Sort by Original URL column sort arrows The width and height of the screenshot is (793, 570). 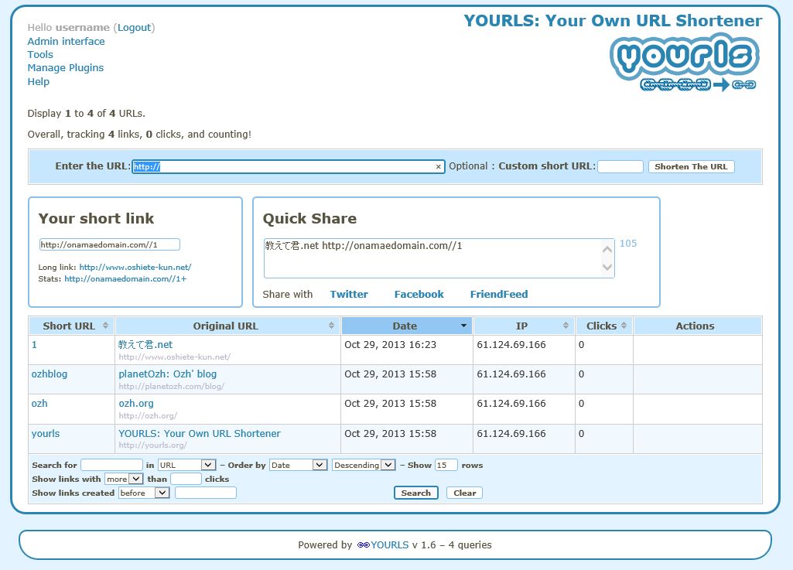pyautogui.click(x=331, y=326)
